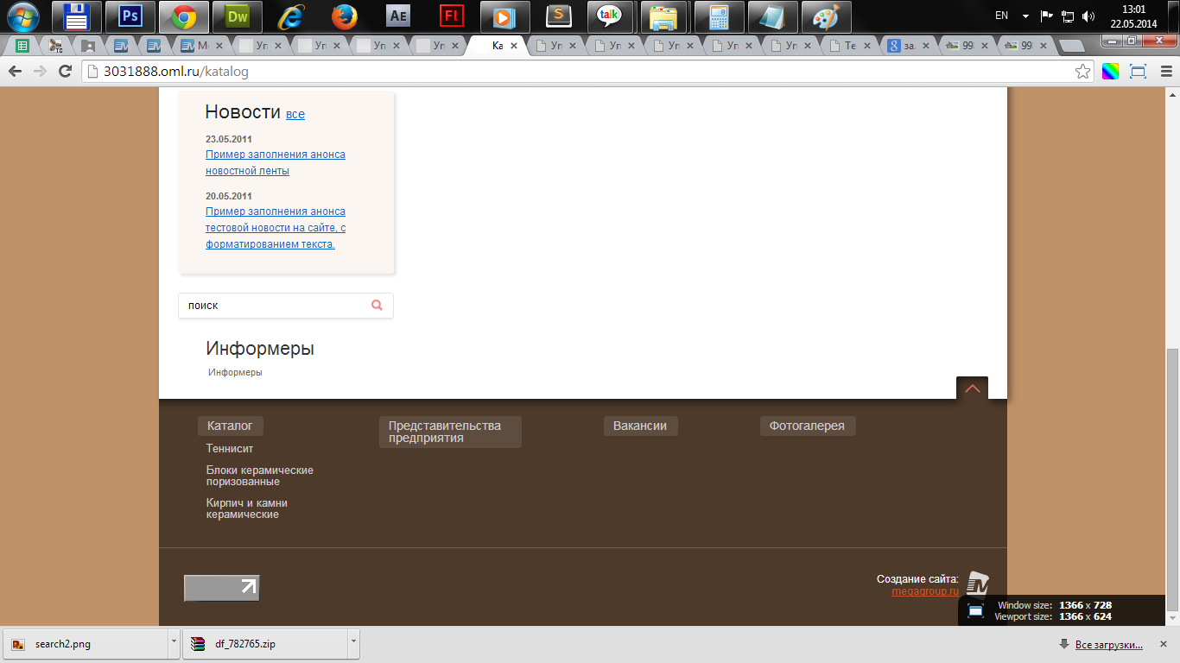The height and width of the screenshot is (663, 1180).
Task: Open search2.png download options arrow
Action: (x=174, y=643)
